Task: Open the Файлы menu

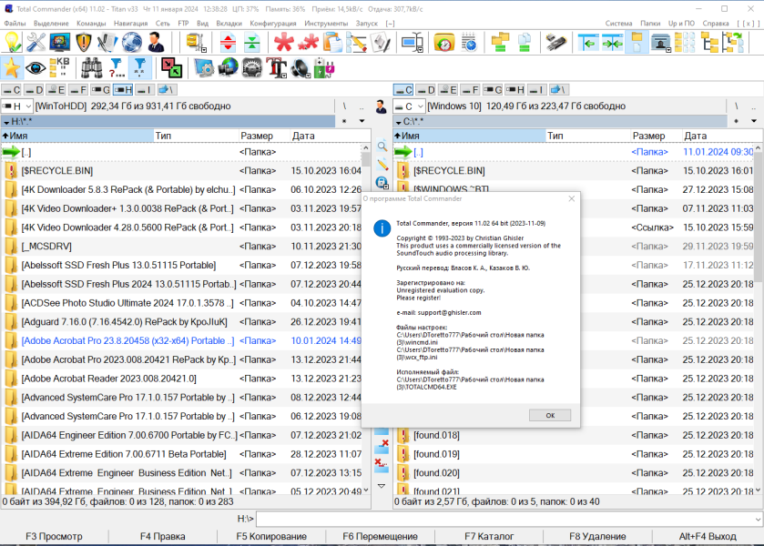Action: click(x=15, y=23)
